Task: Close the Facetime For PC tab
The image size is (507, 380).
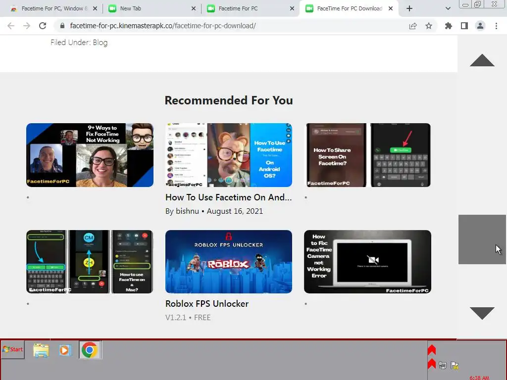Action: pos(292,9)
